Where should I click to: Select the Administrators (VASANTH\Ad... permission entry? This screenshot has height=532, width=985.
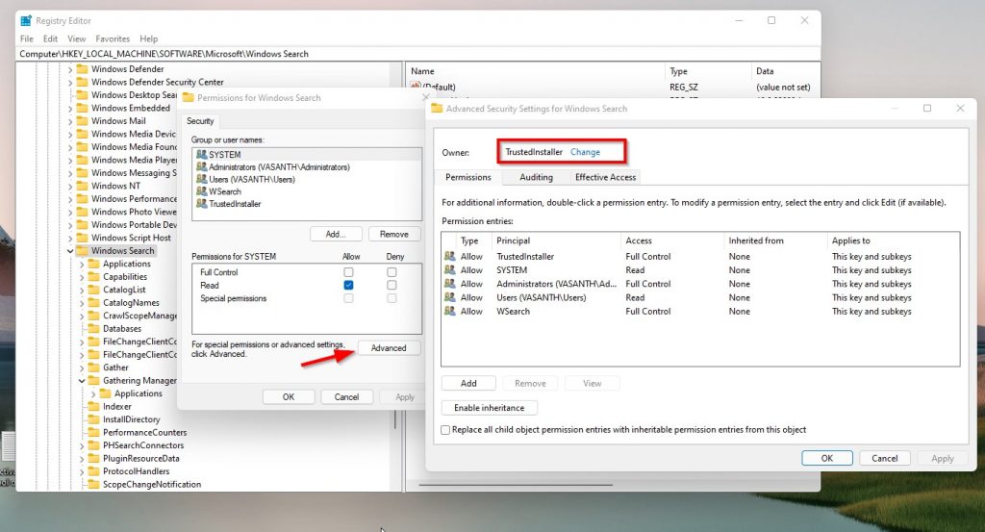[x=700, y=284]
